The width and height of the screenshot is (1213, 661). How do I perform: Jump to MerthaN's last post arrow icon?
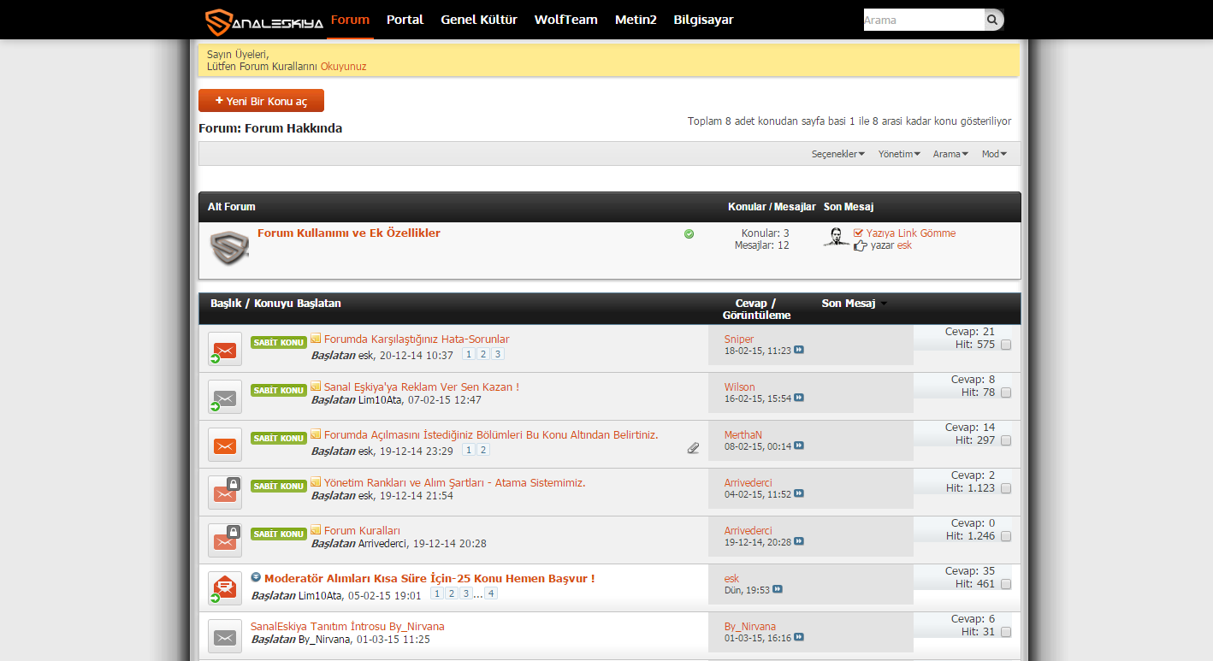pyautogui.click(x=799, y=446)
